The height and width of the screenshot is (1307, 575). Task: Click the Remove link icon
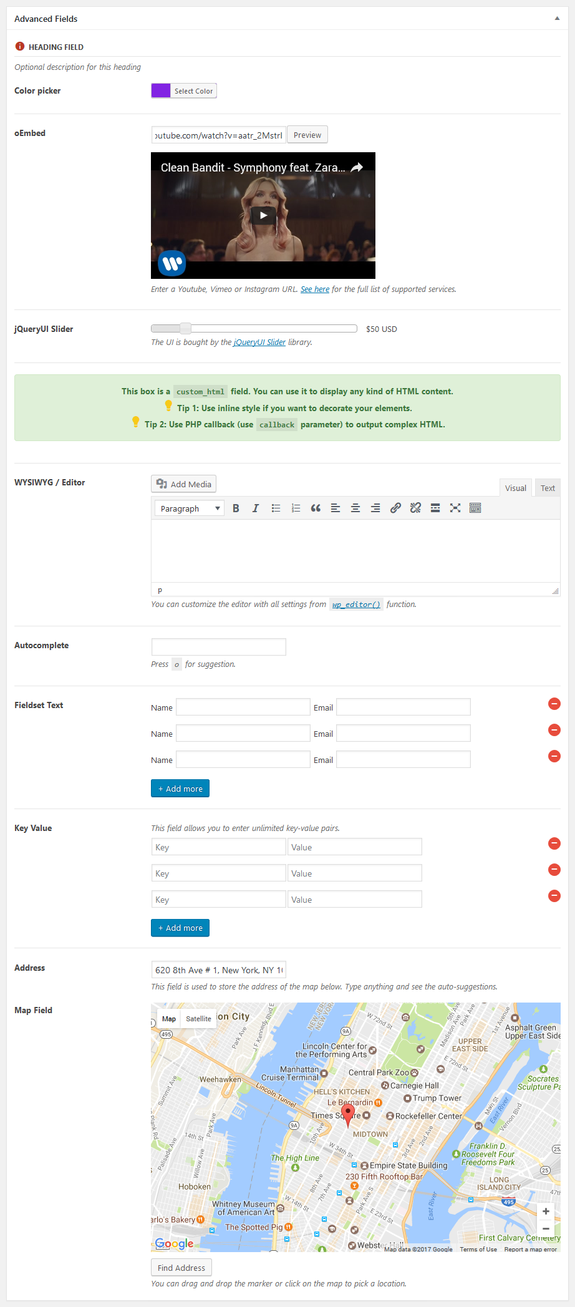(x=415, y=508)
